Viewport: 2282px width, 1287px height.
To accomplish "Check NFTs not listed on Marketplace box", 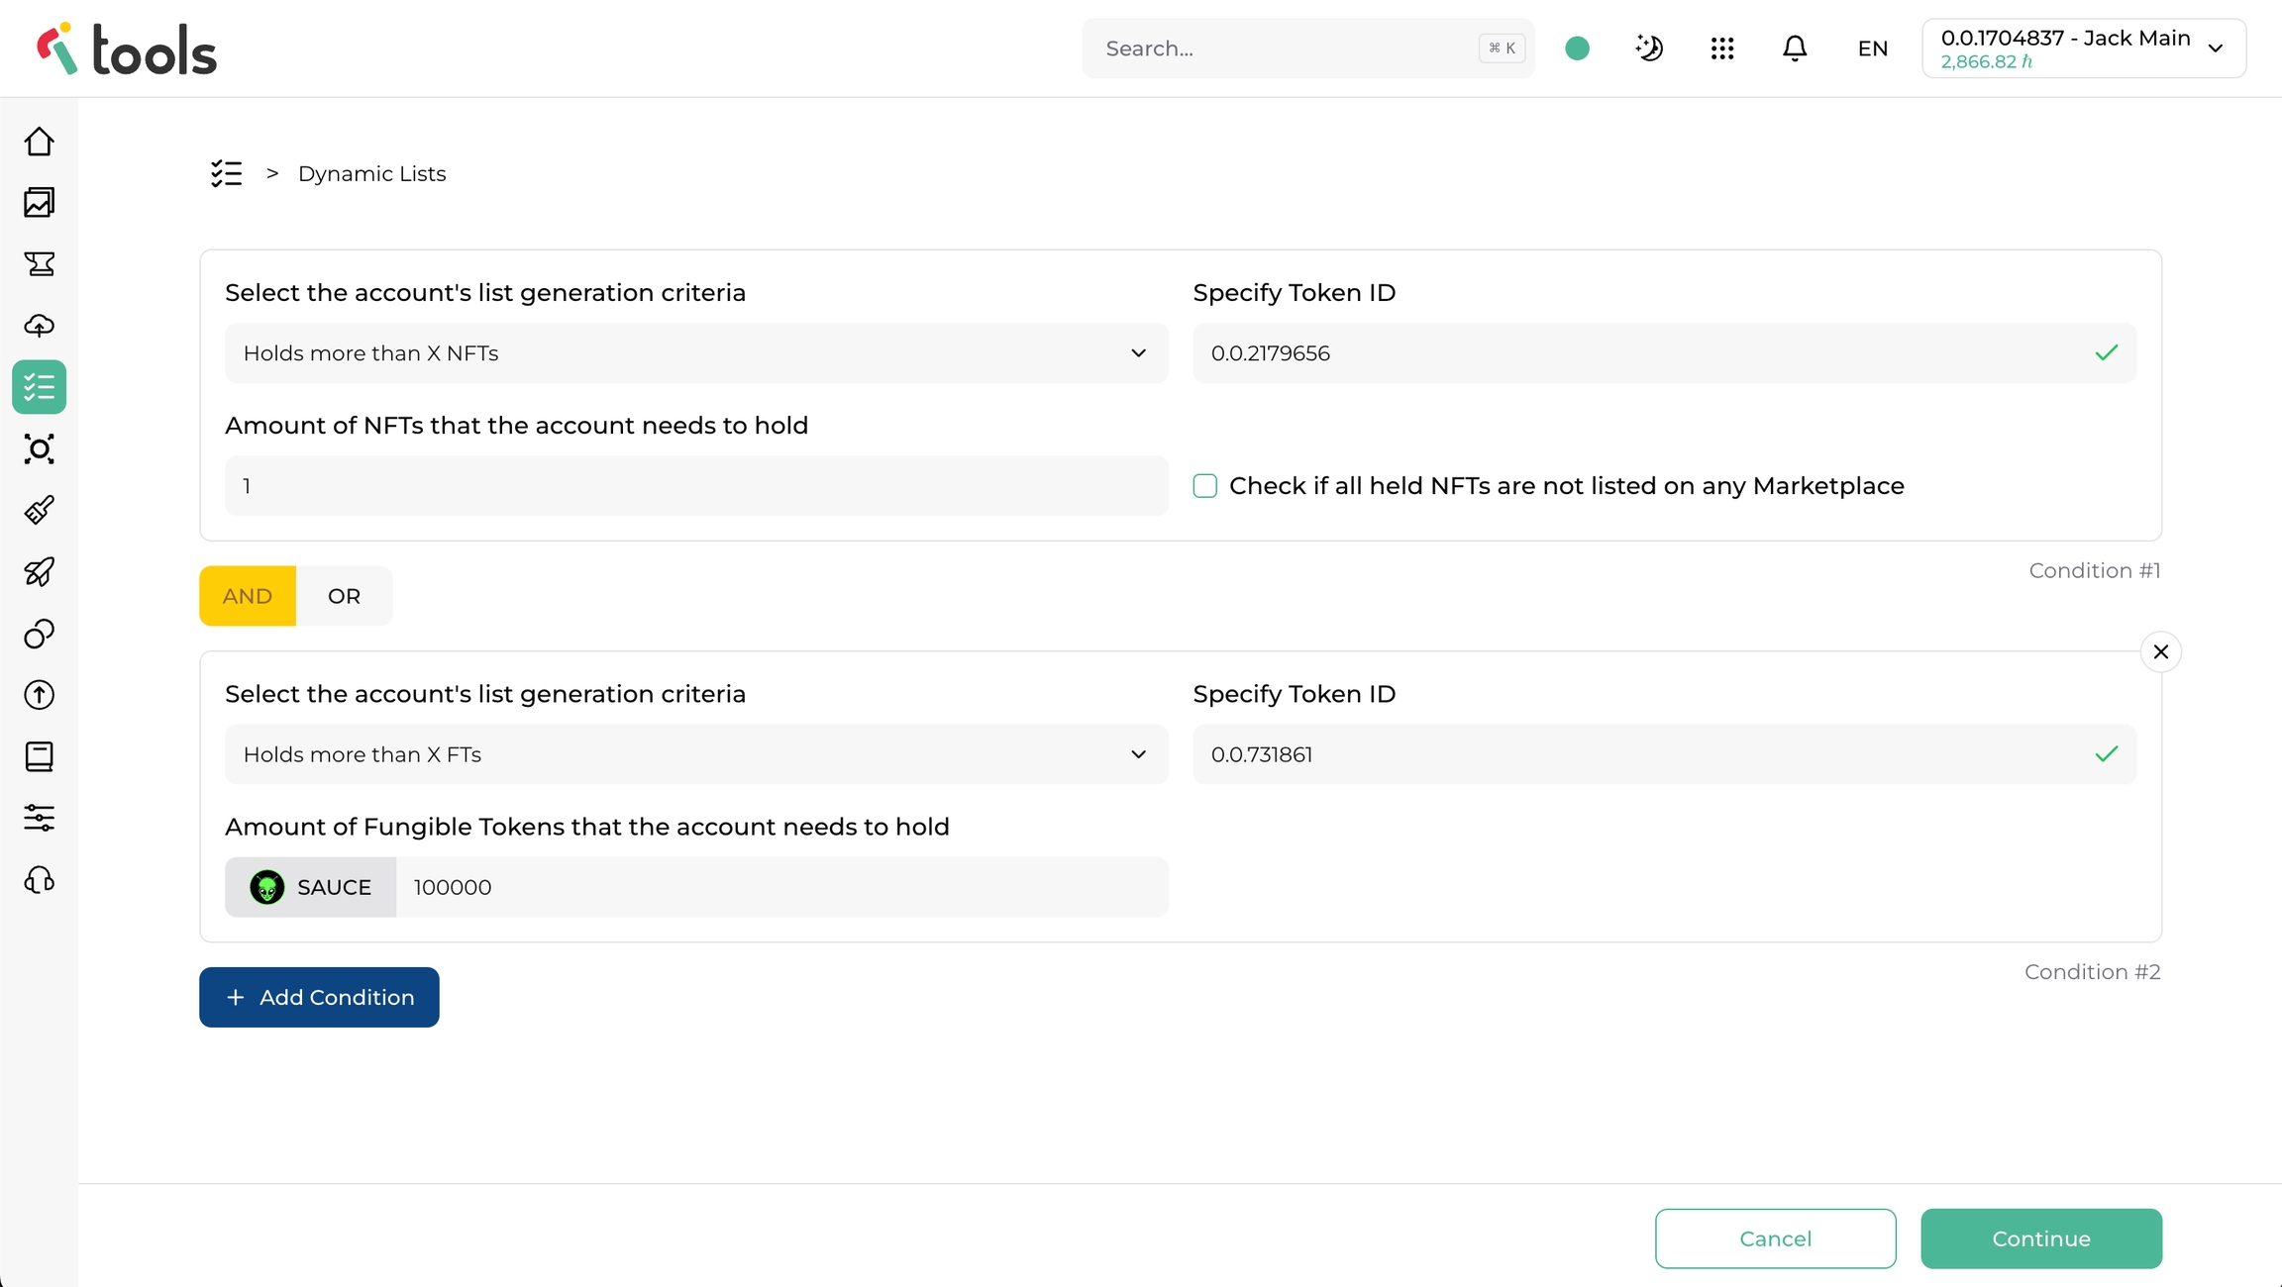I will (x=1205, y=486).
